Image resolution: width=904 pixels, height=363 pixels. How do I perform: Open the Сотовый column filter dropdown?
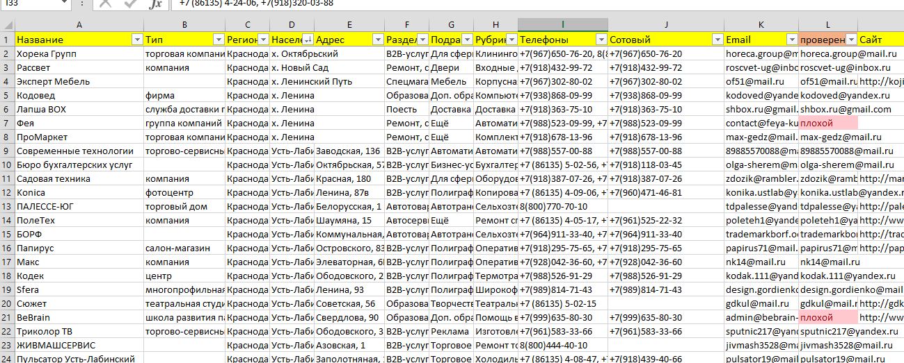point(716,40)
